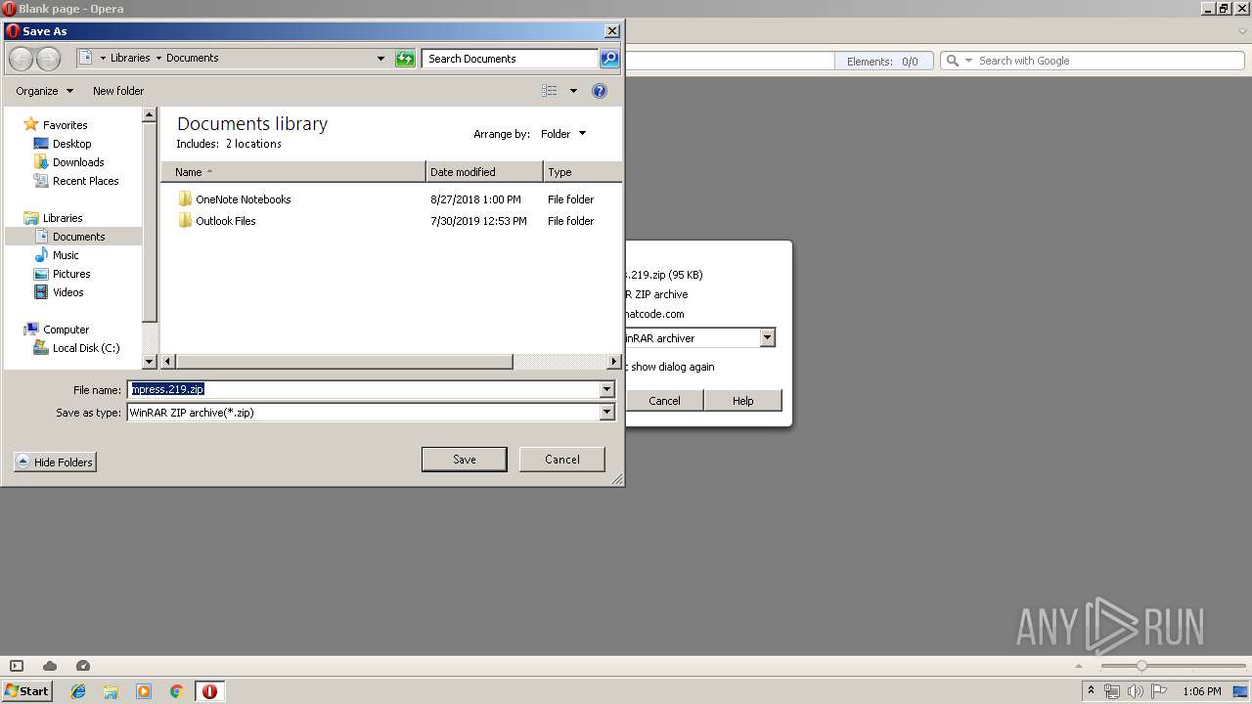
Task: Open Recent Places in the navigation pane
Action: click(x=85, y=181)
